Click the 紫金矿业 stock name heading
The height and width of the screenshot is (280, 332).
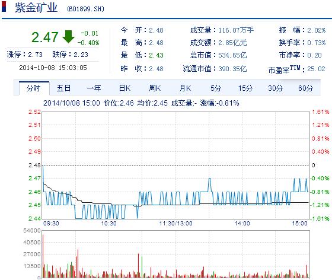[x=36, y=8]
